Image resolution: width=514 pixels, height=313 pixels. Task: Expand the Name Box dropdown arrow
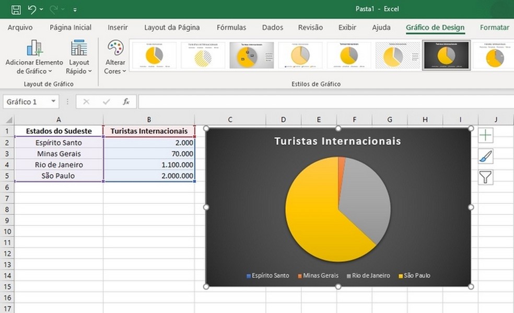pos(53,102)
